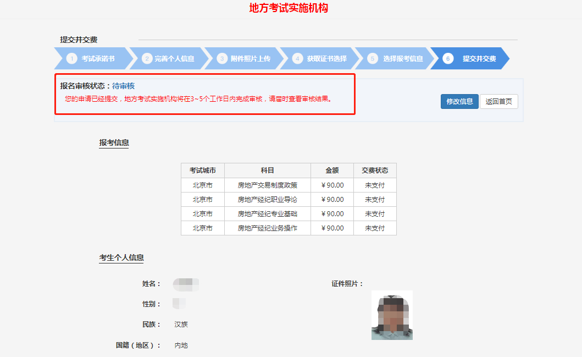Click the 房地产经纪业务操作 subject cell
This screenshot has height=357, width=582.
(x=267, y=228)
